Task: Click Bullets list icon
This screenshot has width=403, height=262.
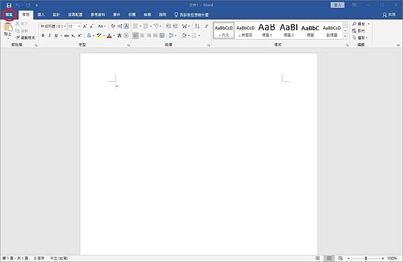Action: click(136, 26)
